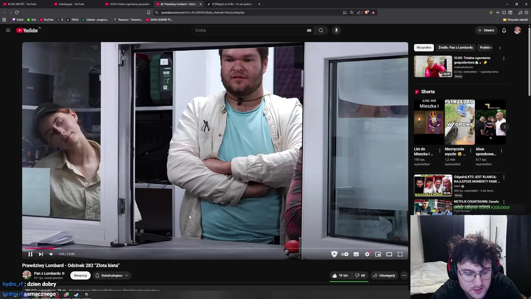Start voice search with microphone
The width and height of the screenshot is (531, 299).
336,30
